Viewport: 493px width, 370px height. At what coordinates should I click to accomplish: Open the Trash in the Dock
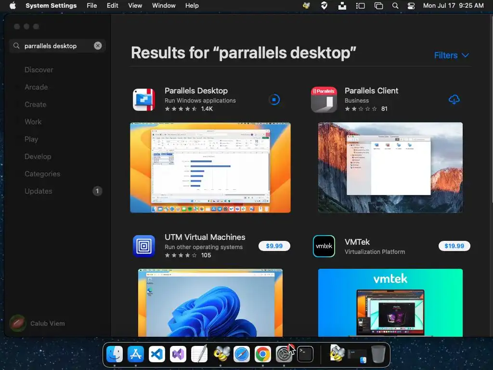(x=378, y=354)
